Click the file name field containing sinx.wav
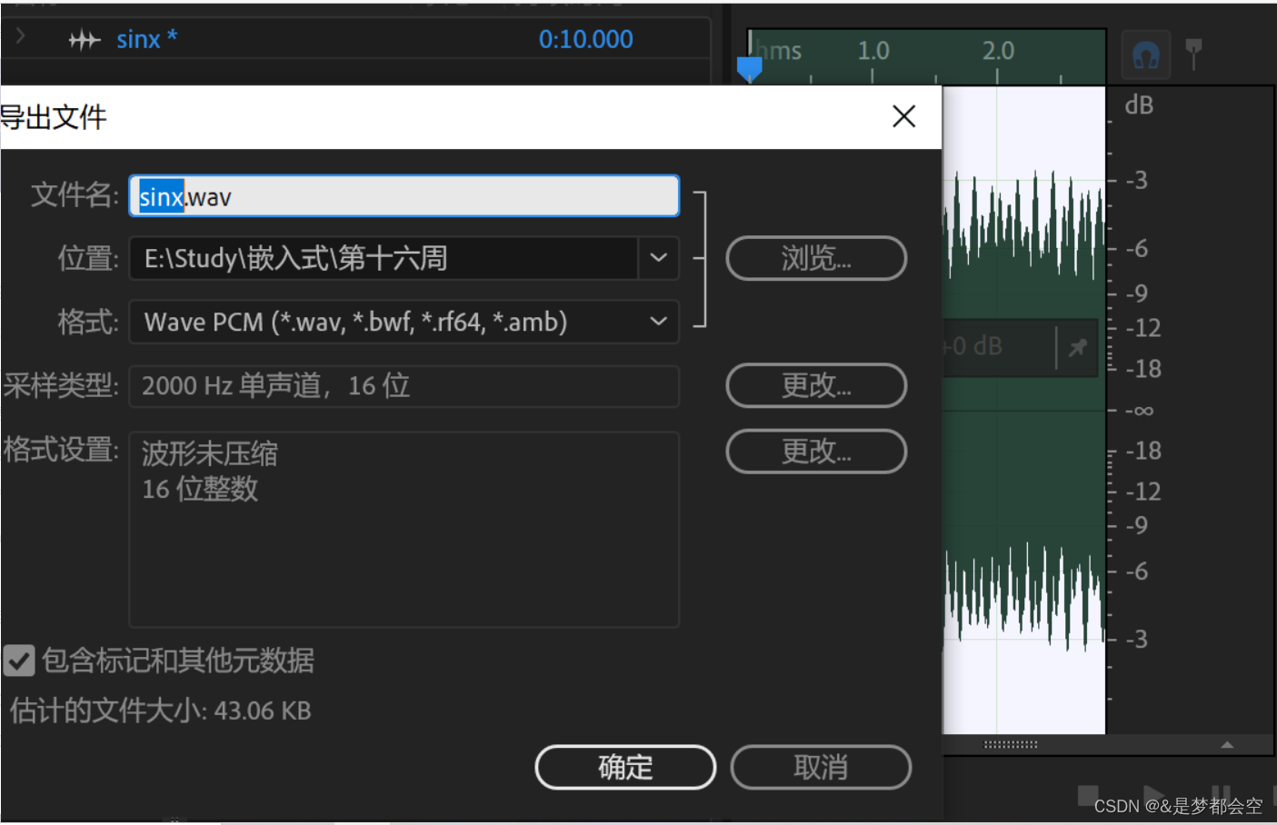 (404, 196)
